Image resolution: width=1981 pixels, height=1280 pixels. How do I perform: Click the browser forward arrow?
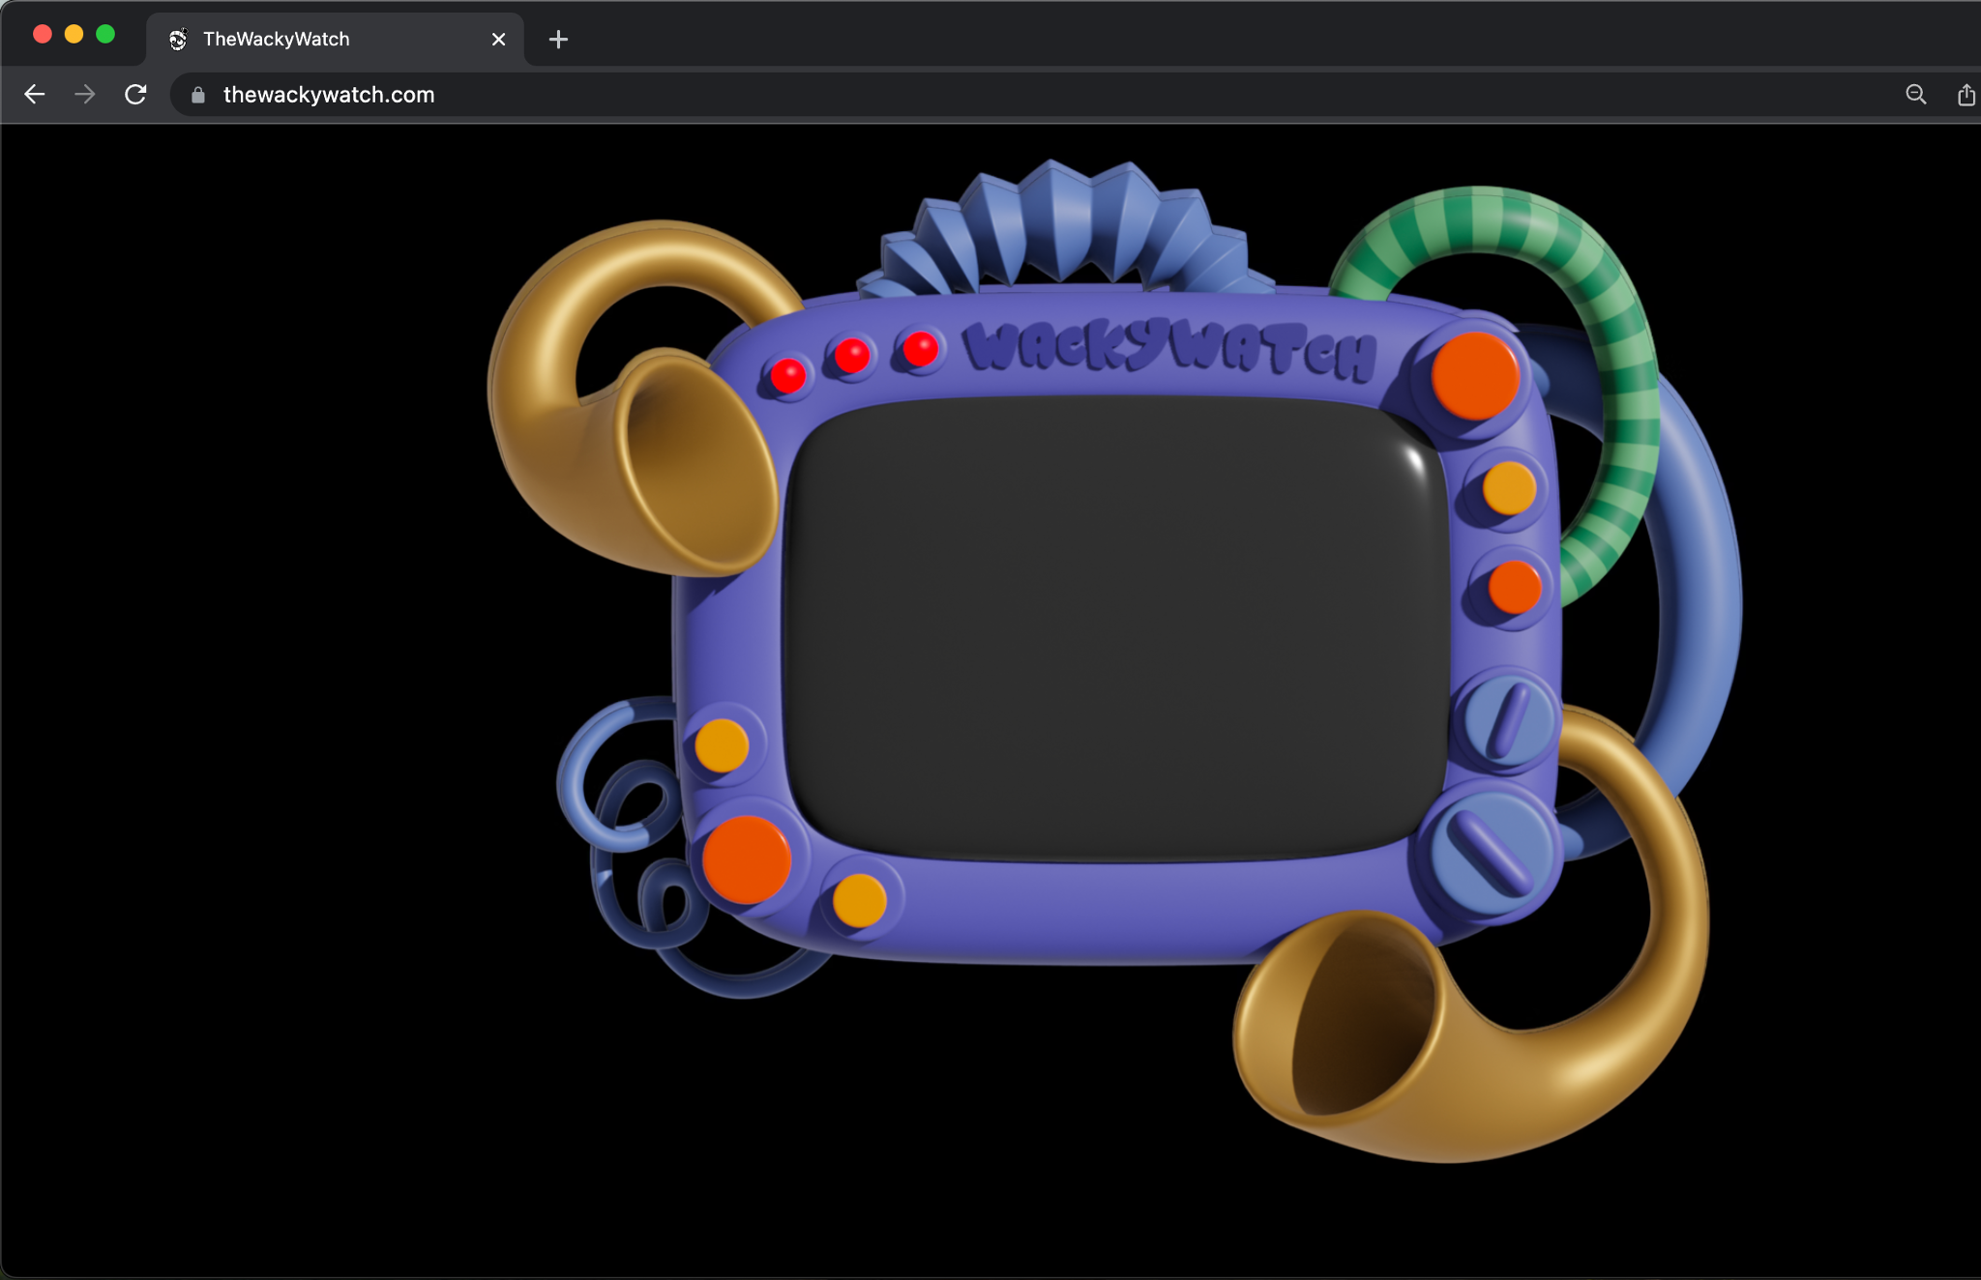pyautogui.click(x=85, y=95)
